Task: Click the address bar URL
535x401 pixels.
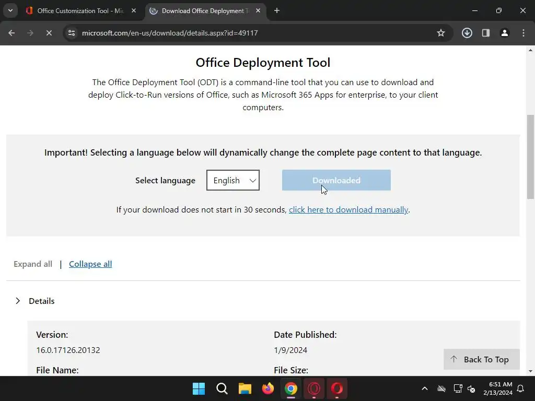Action: [x=170, y=33]
